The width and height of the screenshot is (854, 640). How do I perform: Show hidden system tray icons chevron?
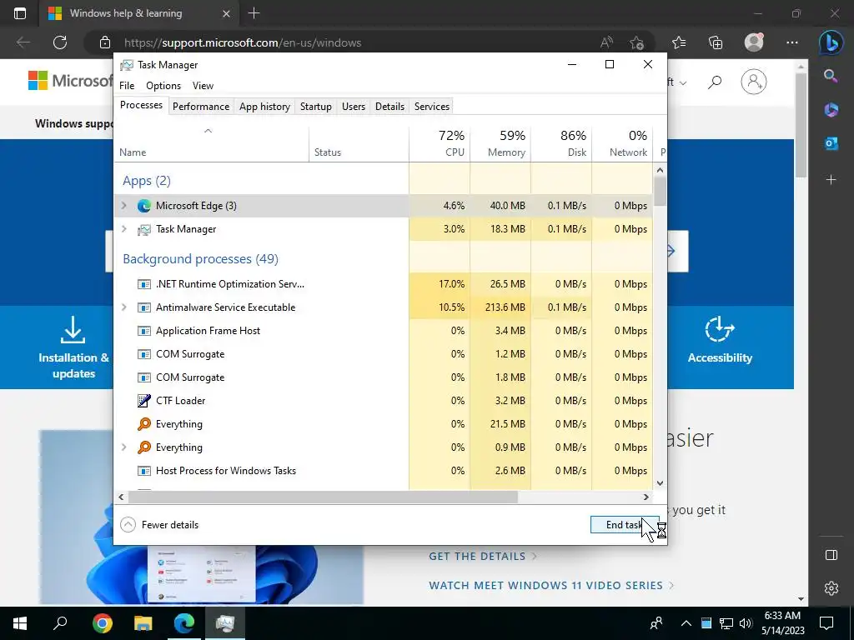686,623
